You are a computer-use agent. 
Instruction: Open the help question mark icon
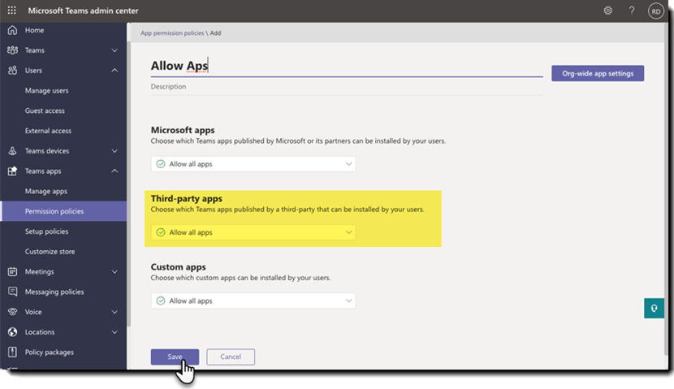(632, 11)
